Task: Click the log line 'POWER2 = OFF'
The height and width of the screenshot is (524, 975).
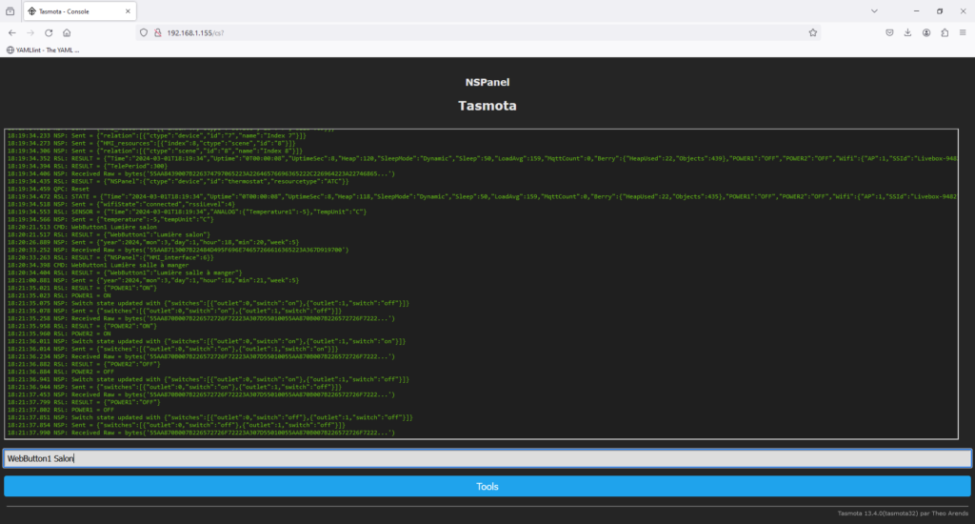Action: pyautogui.click(x=60, y=372)
